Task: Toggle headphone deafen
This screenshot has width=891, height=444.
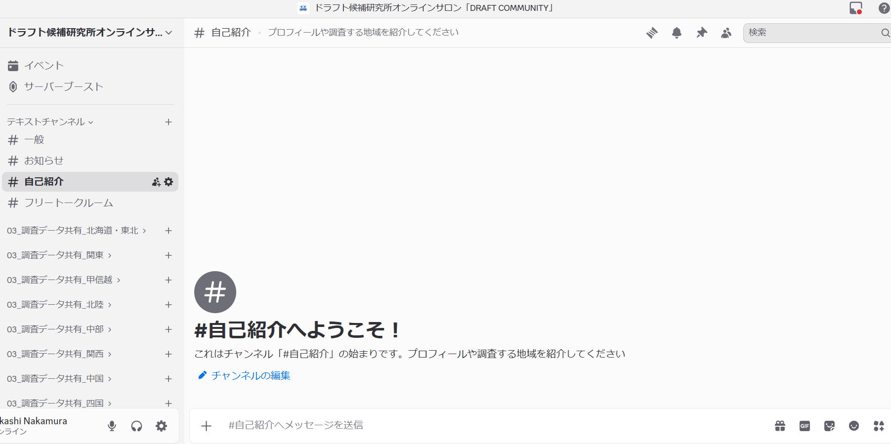Action: pyautogui.click(x=137, y=426)
